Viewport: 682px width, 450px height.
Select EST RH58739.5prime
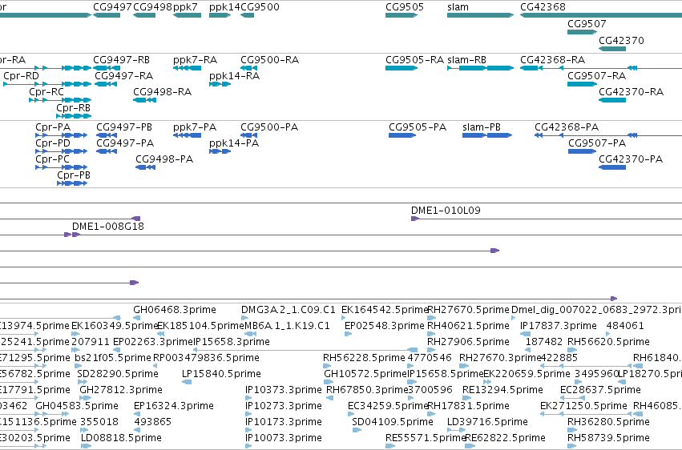coord(608,439)
